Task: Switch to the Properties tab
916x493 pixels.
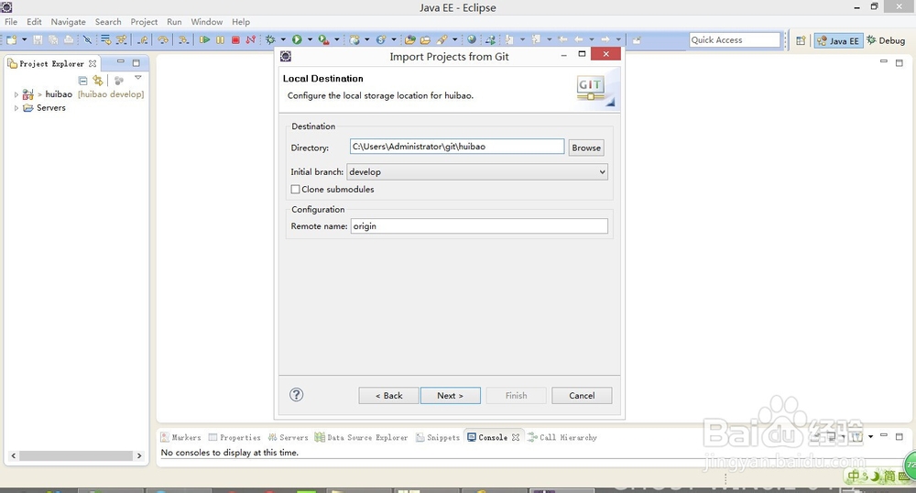Action: [x=234, y=437]
